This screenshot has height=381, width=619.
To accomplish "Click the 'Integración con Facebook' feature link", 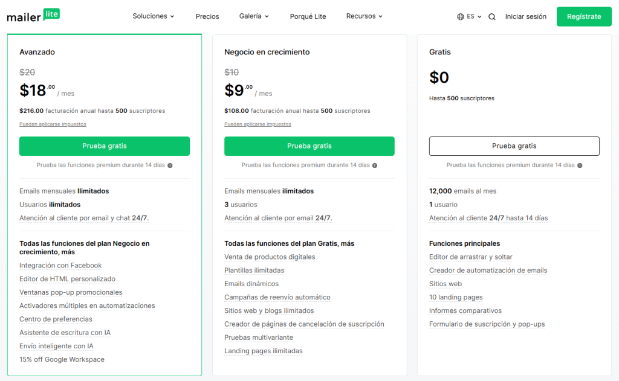I will (x=60, y=265).
